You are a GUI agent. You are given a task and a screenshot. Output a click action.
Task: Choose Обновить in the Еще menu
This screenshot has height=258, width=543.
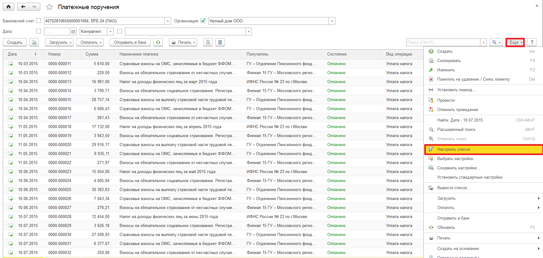483,227
